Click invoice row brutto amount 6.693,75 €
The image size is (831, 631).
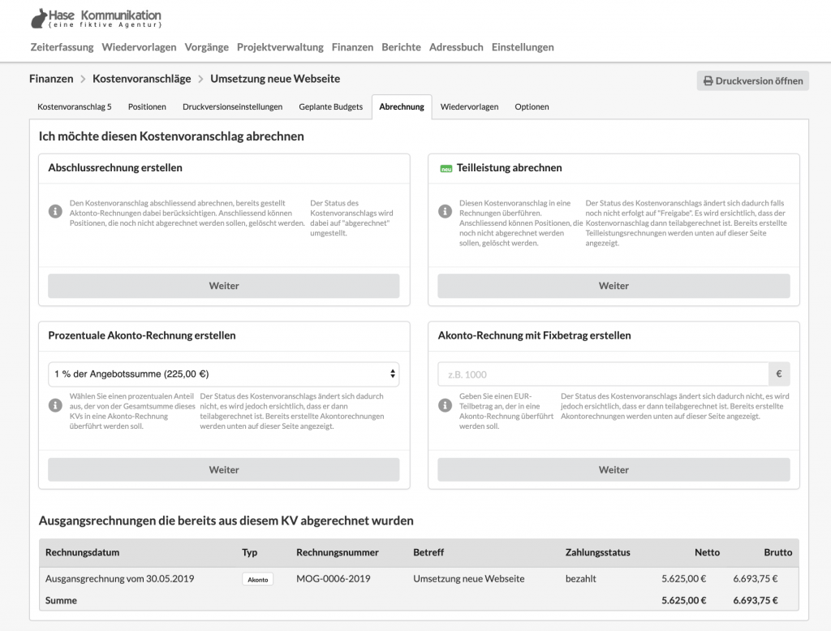[x=756, y=578]
